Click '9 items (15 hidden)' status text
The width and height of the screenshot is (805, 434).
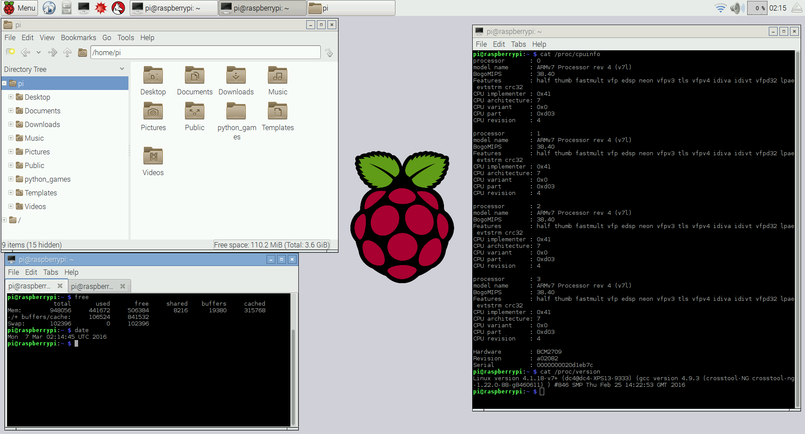point(32,245)
